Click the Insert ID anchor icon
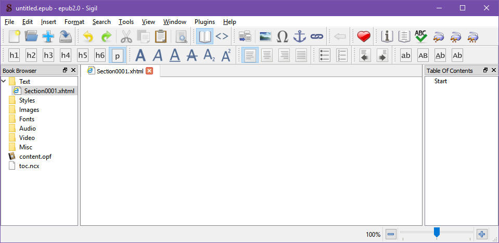The height and width of the screenshot is (243, 499). tap(299, 36)
